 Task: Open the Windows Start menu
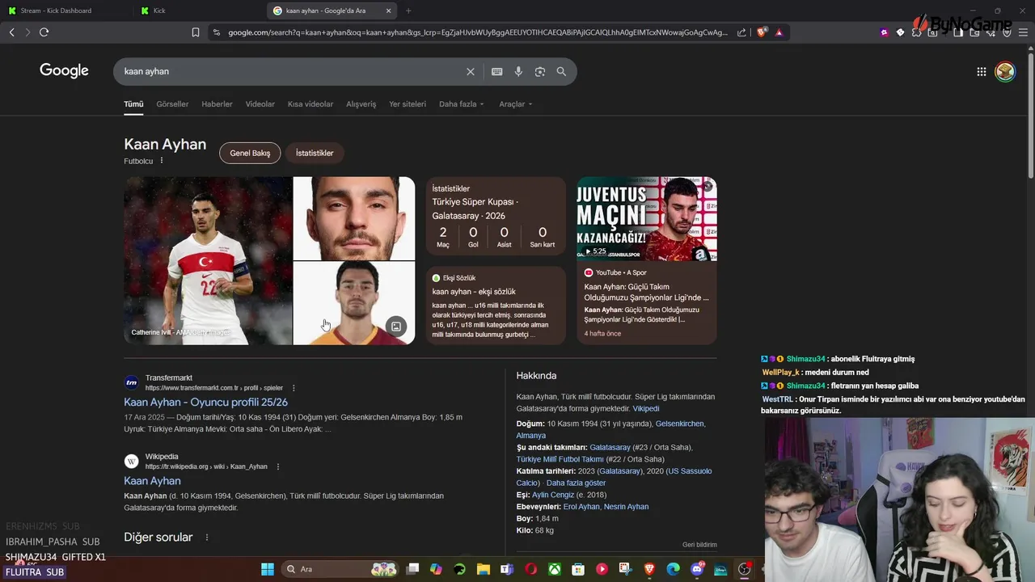268,569
